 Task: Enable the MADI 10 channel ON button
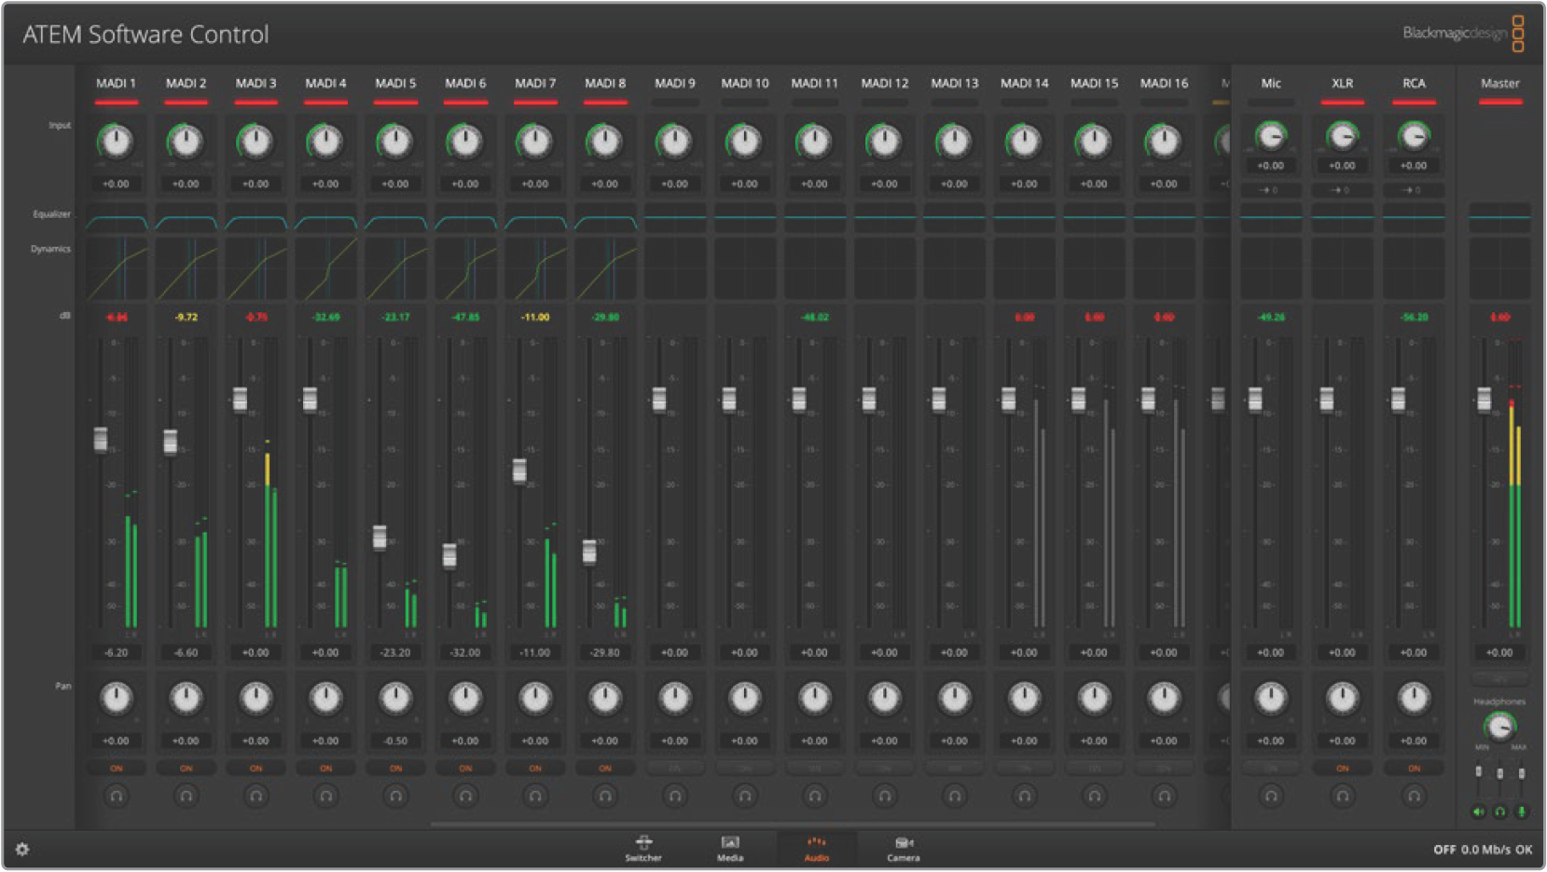coord(744,769)
